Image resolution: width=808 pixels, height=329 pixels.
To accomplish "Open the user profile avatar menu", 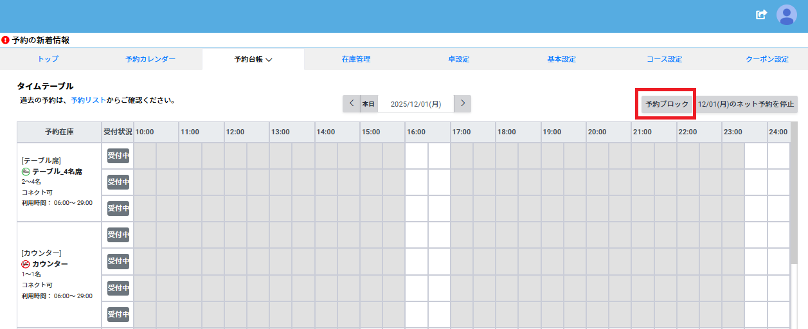I will tap(786, 15).
